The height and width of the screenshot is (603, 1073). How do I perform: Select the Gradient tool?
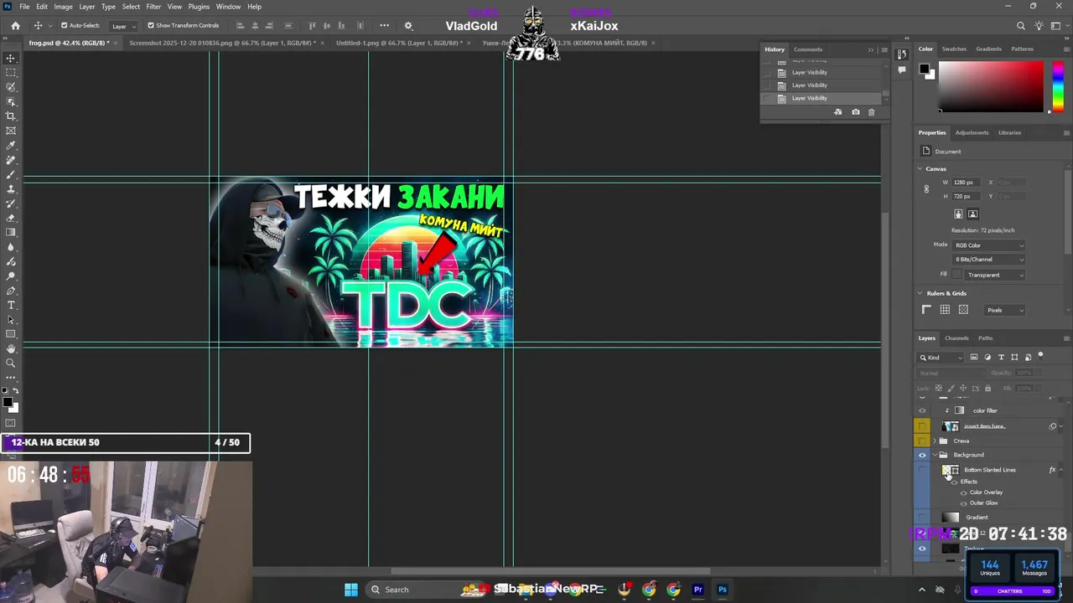coord(11,233)
